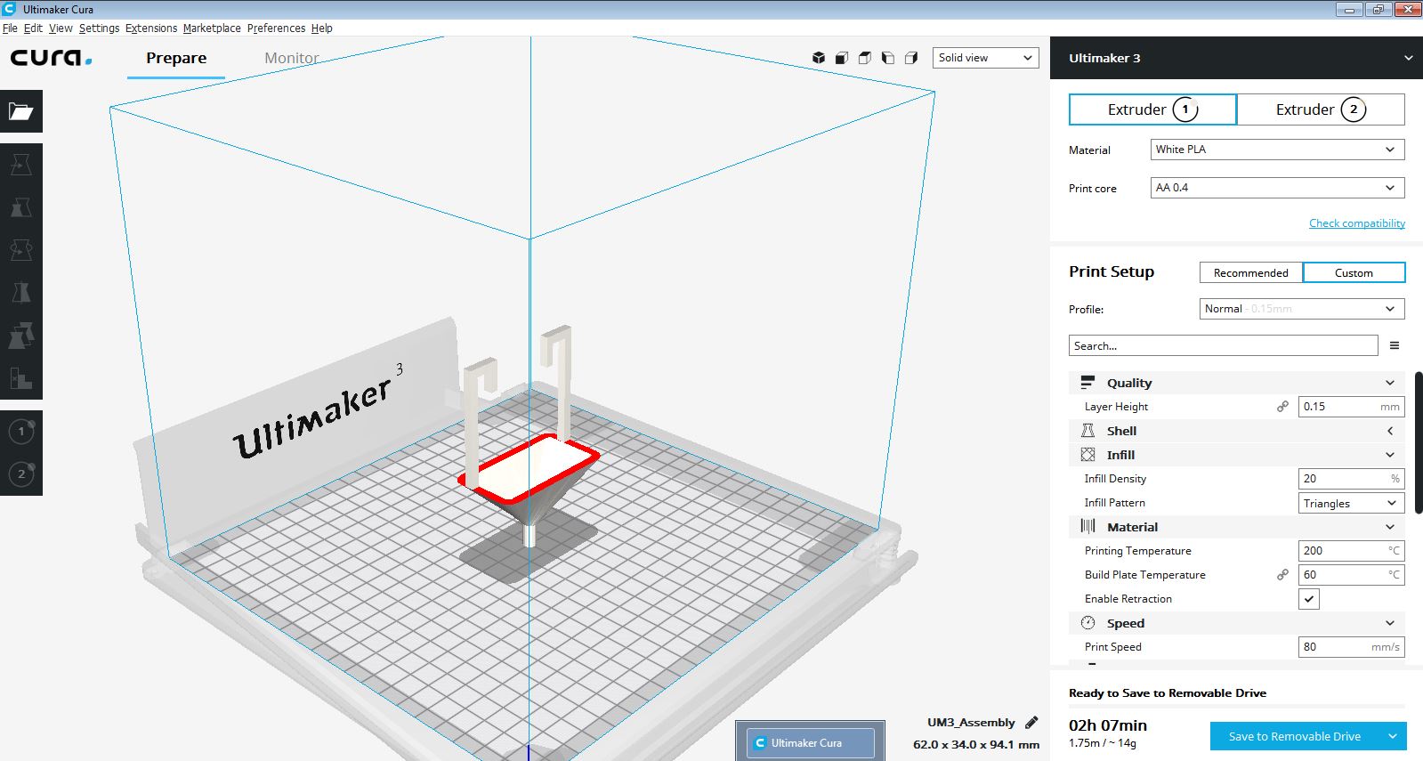1423x761 pixels.
Task: Open the Help menu
Action: coord(321,28)
